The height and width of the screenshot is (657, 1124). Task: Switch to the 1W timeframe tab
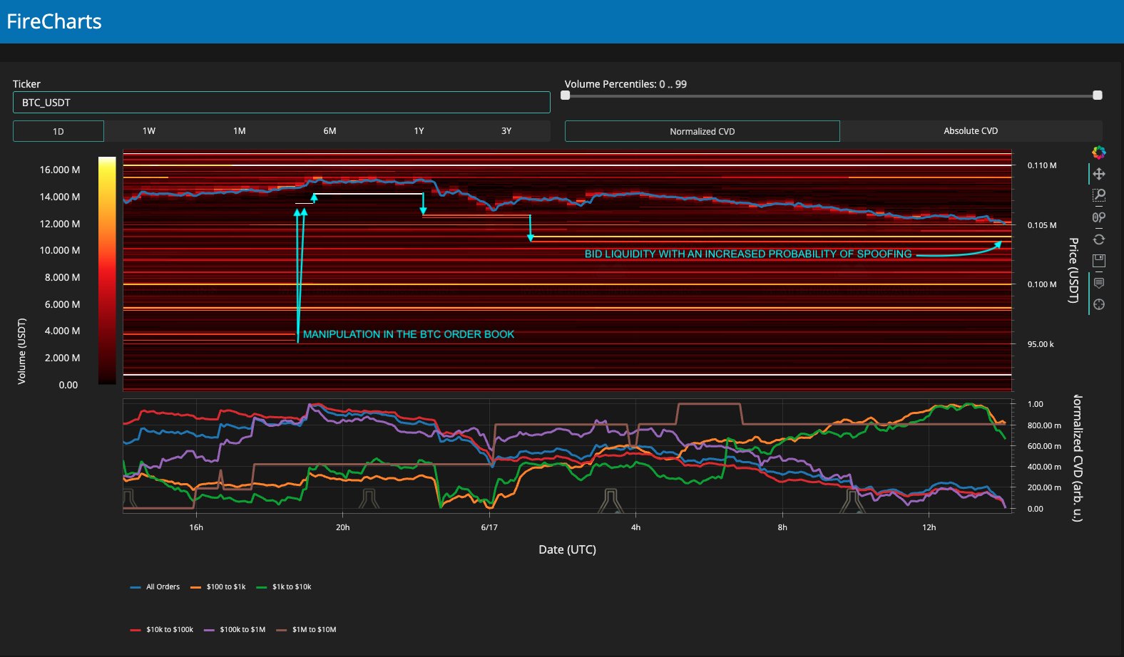[148, 131]
